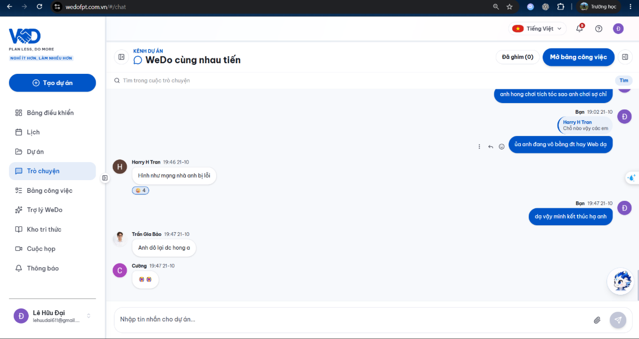The width and height of the screenshot is (639, 339).
Task: Expand the Lê Hữu Đại account menu
Action: (x=52, y=316)
